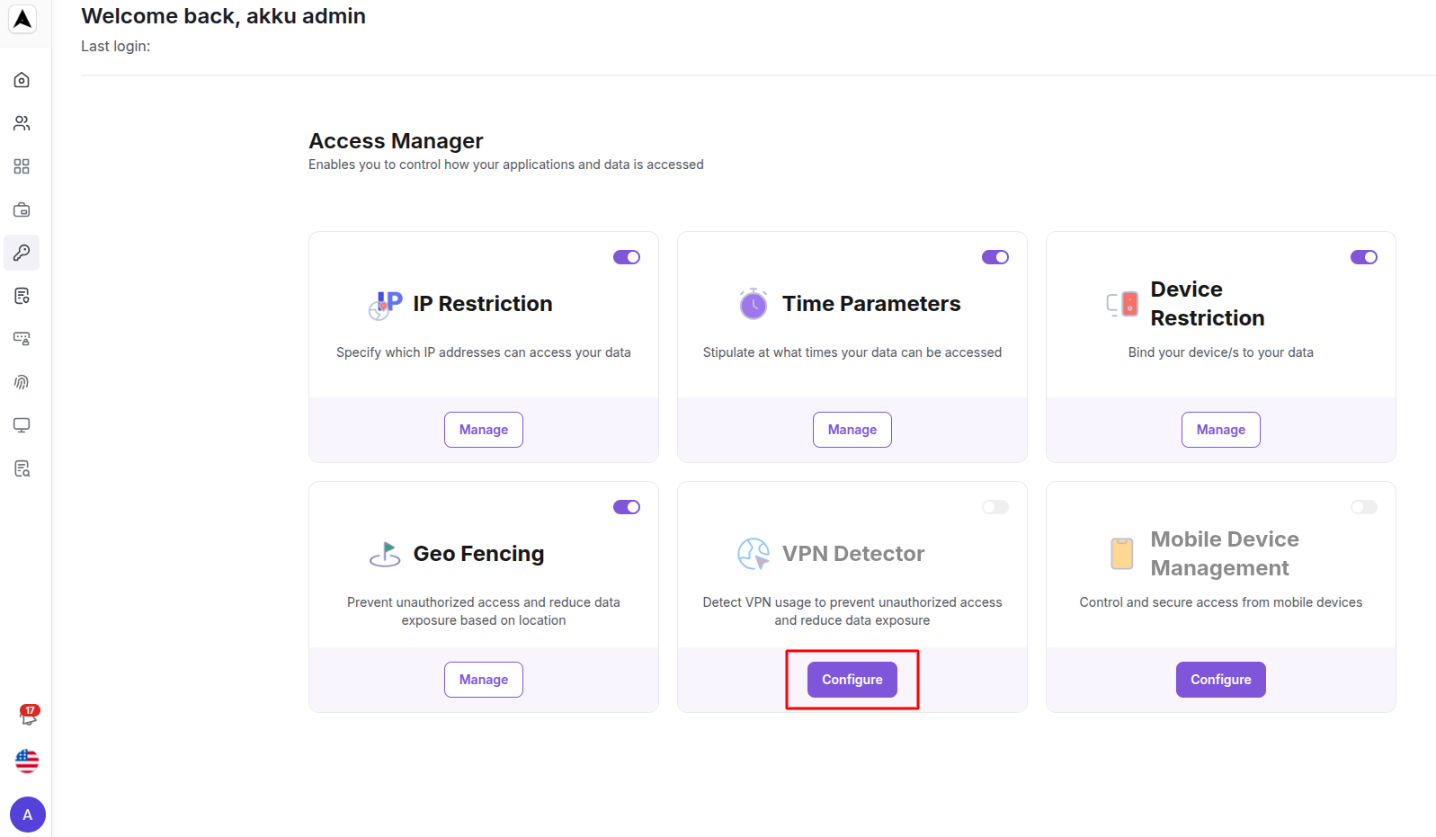Change language via the US flag icon

27,761
